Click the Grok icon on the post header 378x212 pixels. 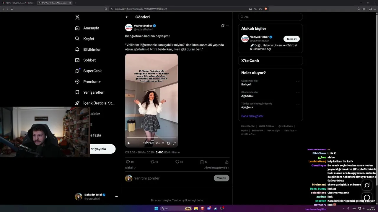223,26
